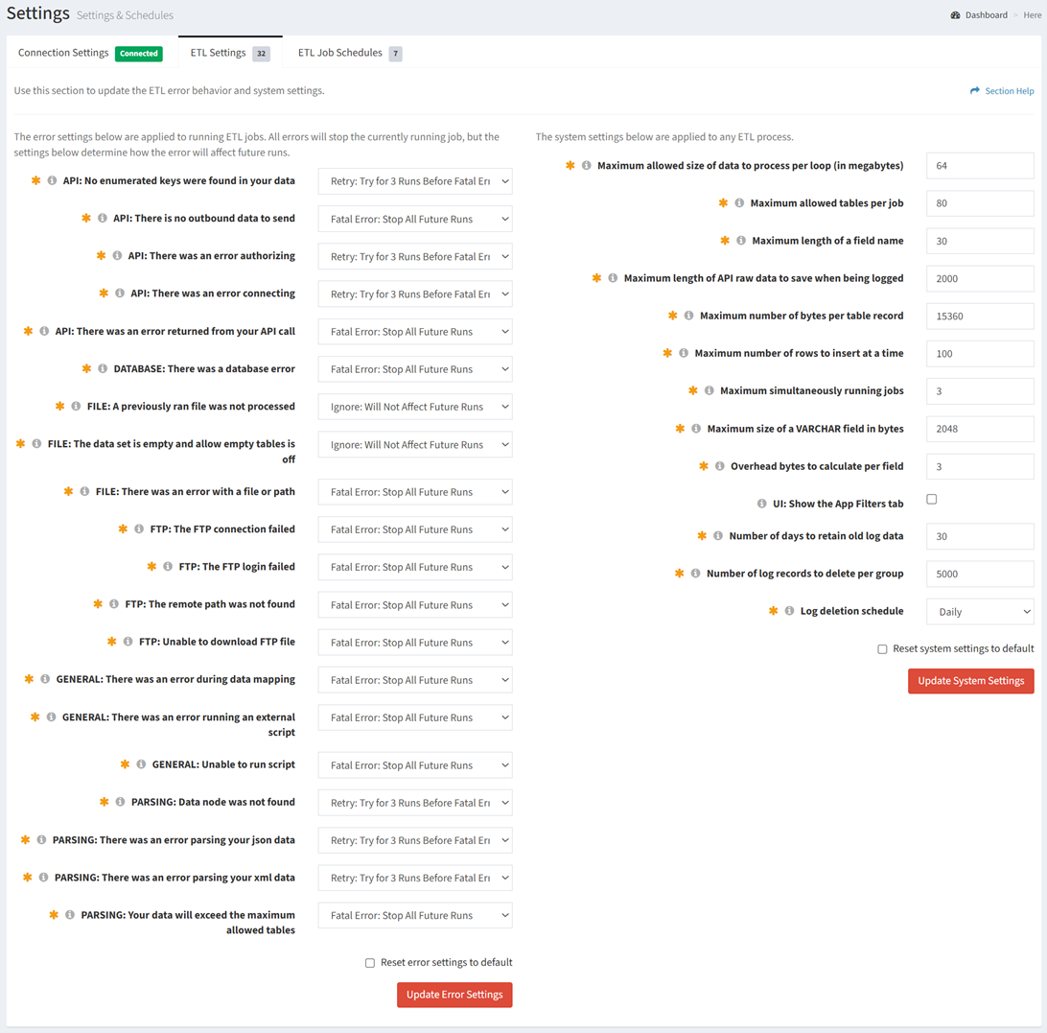Check 'Reset error settings to default'
Screen dimensions: 1047x1033
[370, 963]
